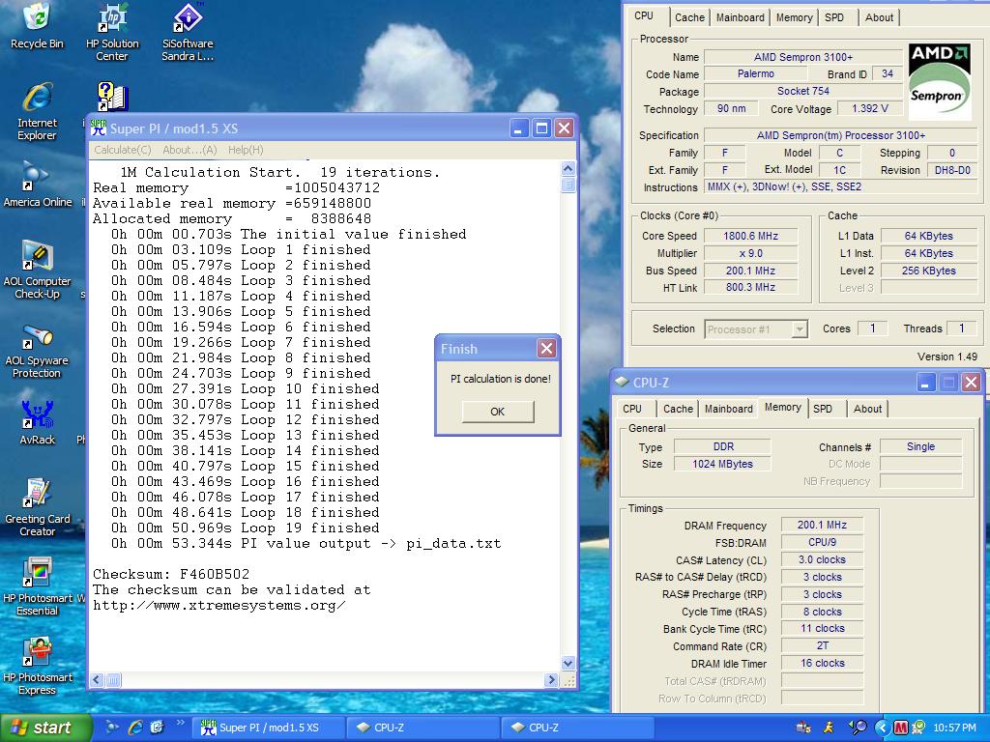The image size is (990, 742).
Task: Close the Finish dialog with its X
Action: [547, 348]
